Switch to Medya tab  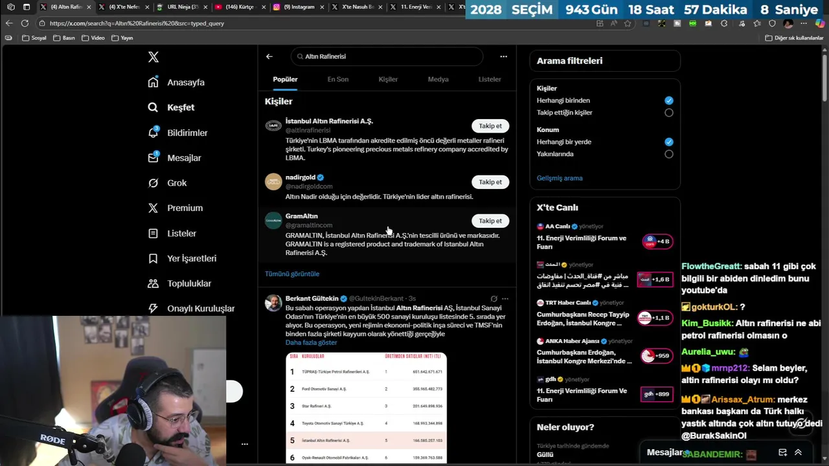point(438,79)
